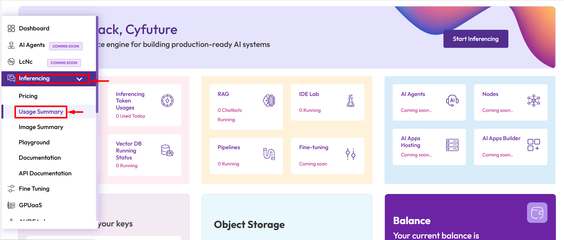Click the Fine Tuning sliders icon in sidebar
The height and width of the screenshot is (240, 564).
click(11, 189)
